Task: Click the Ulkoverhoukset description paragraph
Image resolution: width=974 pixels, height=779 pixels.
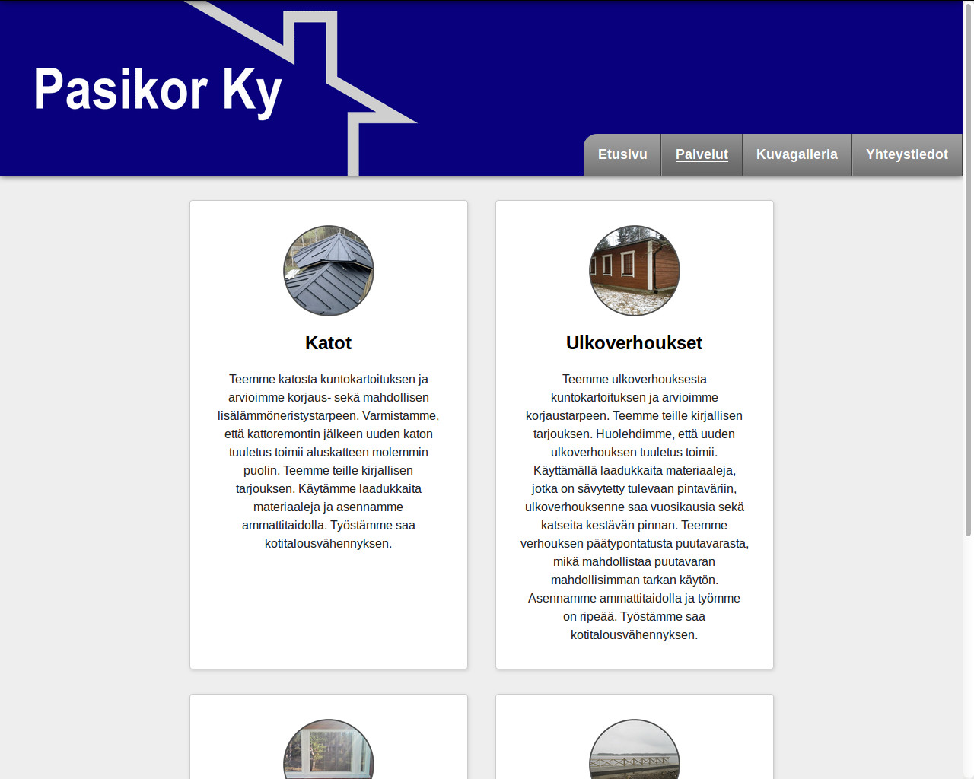Action: pos(635,507)
